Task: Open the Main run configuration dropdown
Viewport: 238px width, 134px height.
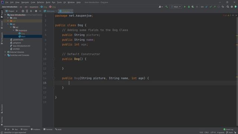Action: tap(176, 7)
